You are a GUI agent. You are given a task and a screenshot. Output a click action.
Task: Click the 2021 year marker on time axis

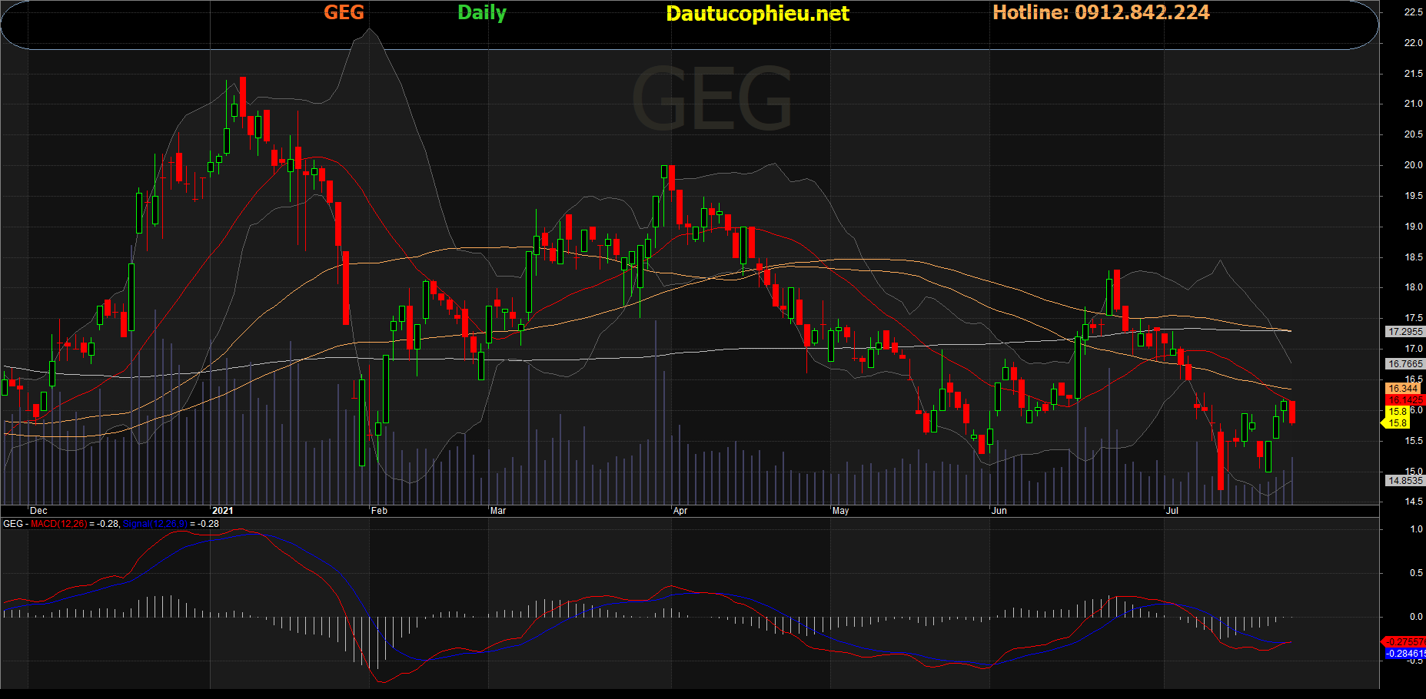tap(222, 511)
